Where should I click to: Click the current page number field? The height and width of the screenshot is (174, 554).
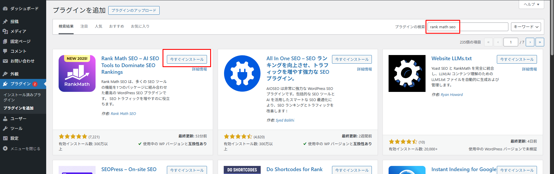[511, 42]
